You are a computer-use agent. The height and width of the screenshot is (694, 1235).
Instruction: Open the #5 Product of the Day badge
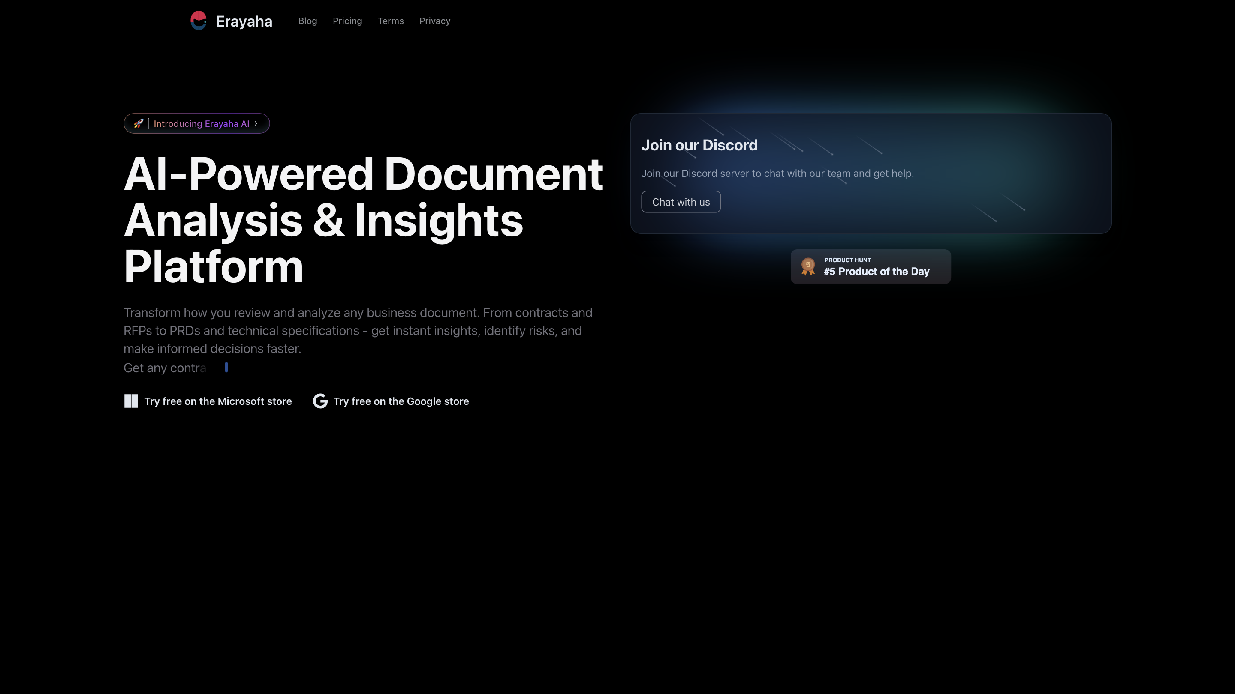876,272
